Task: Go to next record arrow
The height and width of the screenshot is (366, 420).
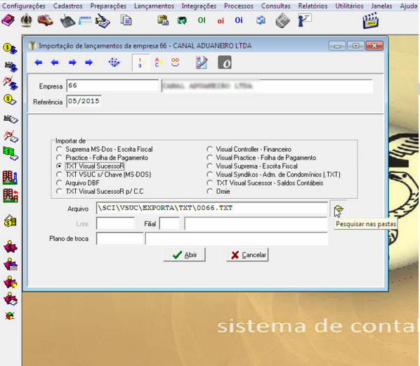Action: (x=72, y=63)
